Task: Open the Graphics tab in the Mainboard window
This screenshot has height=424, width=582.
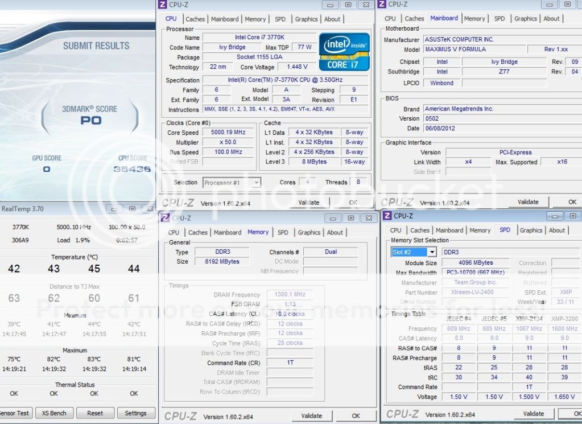Action: [x=525, y=19]
